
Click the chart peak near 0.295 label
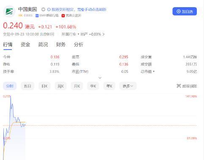coord(11,97)
